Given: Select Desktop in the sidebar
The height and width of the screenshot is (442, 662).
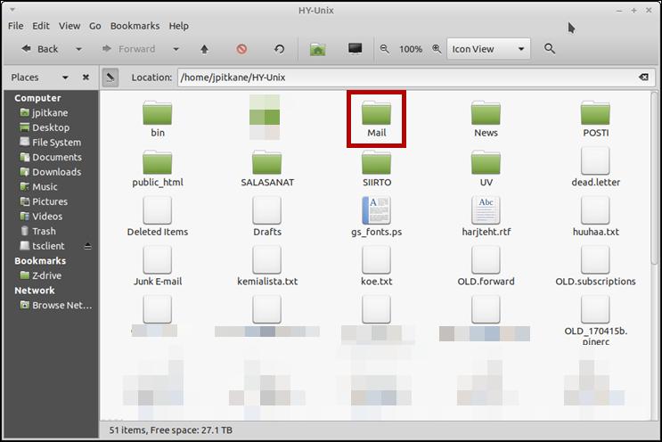Looking at the screenshot, I should point(51,127).
